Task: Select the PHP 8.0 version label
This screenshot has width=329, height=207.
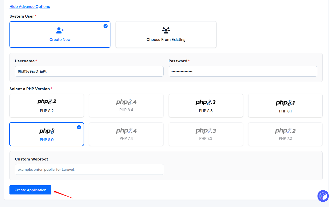Action: coord(47,140)
